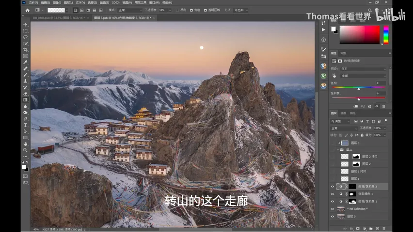The width and height of the screenshot is (413, 232).
Task: Select the Crop tool
Action: point(25,50)
